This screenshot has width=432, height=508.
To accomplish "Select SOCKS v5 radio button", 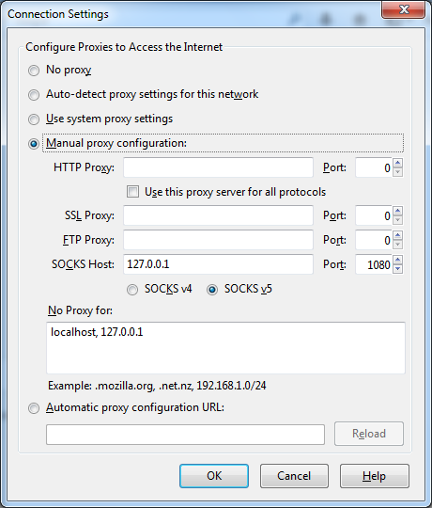I will coord(212,290).
